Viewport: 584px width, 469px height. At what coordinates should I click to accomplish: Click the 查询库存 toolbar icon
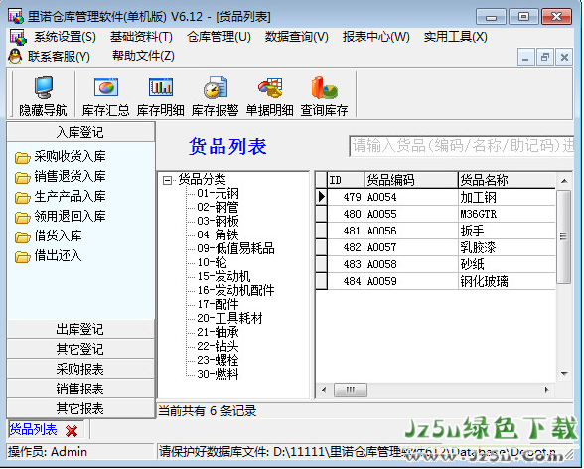point(324,87)
